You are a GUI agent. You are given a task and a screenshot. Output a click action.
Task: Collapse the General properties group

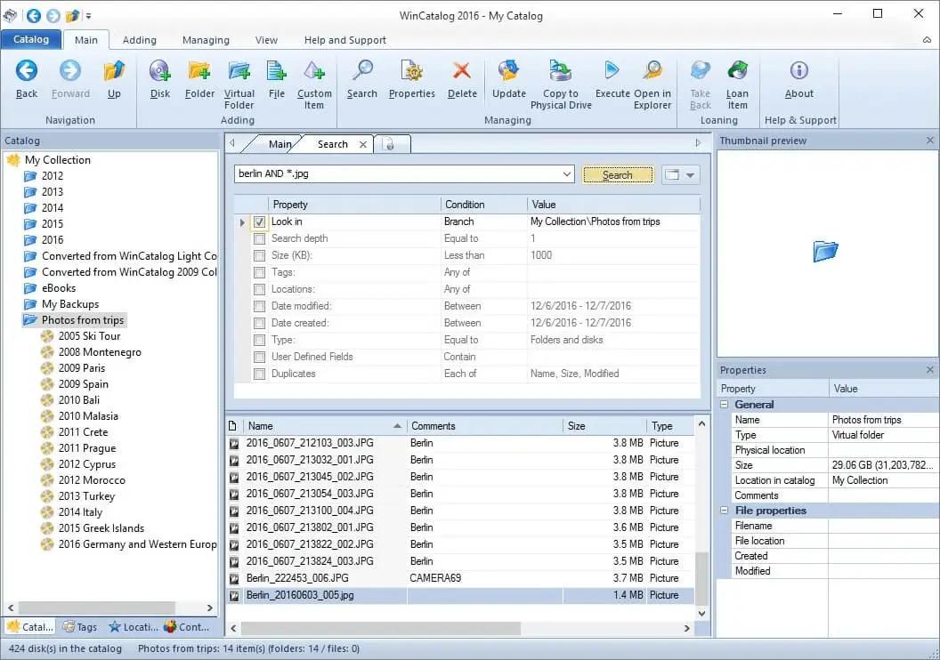(x=725, y=403)
